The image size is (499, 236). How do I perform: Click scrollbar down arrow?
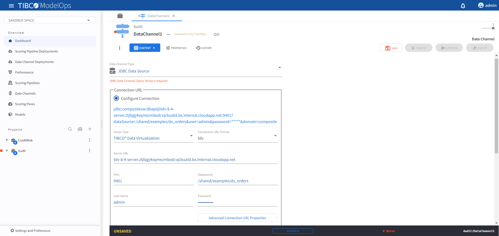point(496,223)
